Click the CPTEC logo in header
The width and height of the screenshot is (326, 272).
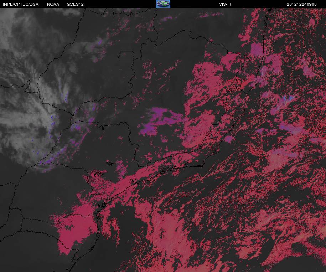[x=163, y=4]
